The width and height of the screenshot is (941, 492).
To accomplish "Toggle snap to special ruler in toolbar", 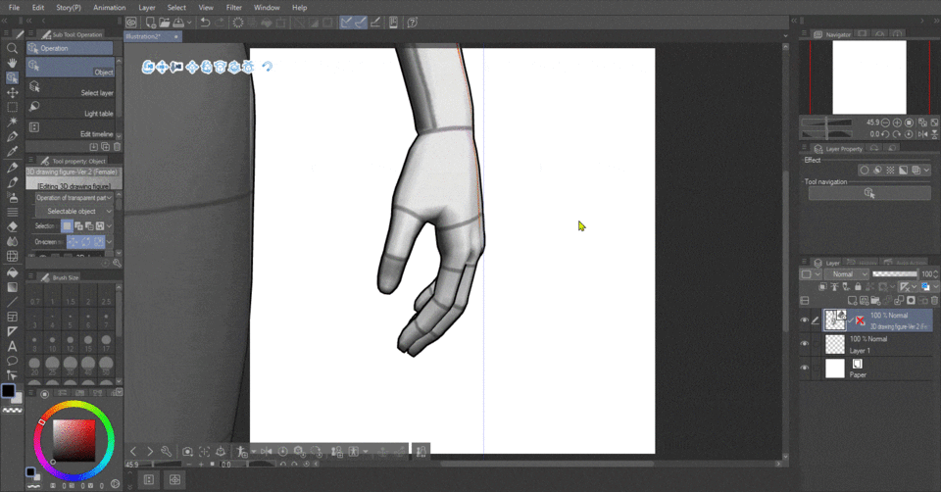I will (x=361, y=23).
